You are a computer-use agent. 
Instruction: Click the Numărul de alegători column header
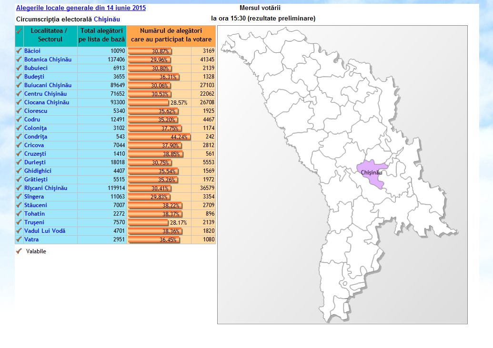[171, 35]
